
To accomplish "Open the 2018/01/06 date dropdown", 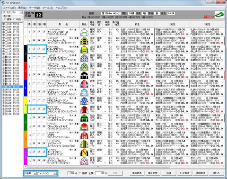I will click(21, 12).
